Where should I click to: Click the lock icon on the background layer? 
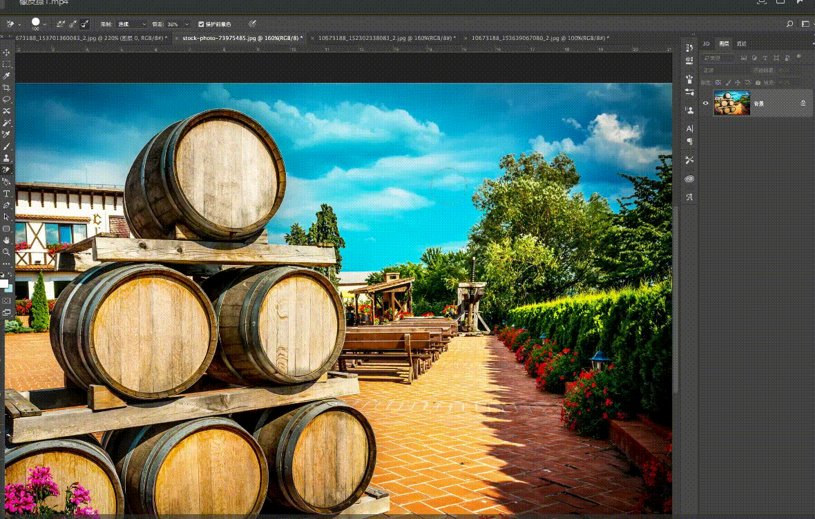[x=803, y=103]
